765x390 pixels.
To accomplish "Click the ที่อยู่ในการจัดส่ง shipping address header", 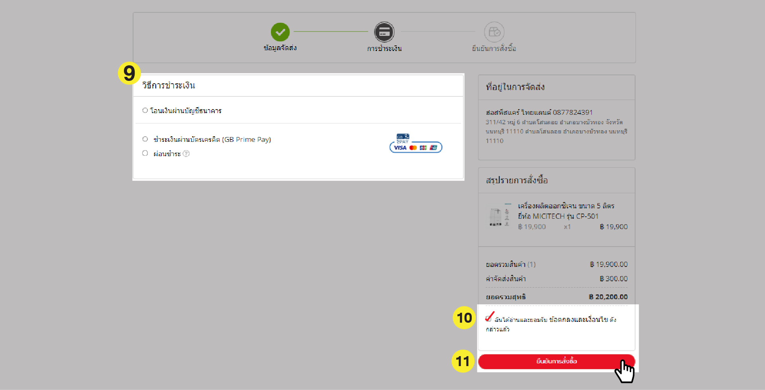I will coord(515,87).
